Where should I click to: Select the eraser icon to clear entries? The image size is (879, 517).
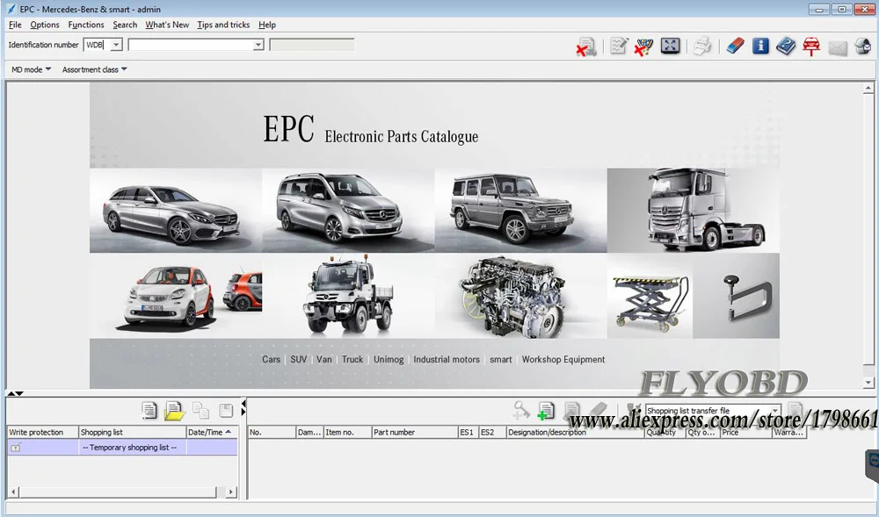[735, 46]
